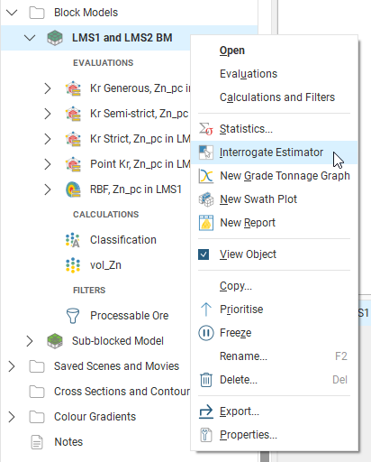This screenshot has width=371, height=462.
Task: Expand the Sub-blocked Model node
Action: 30,341
